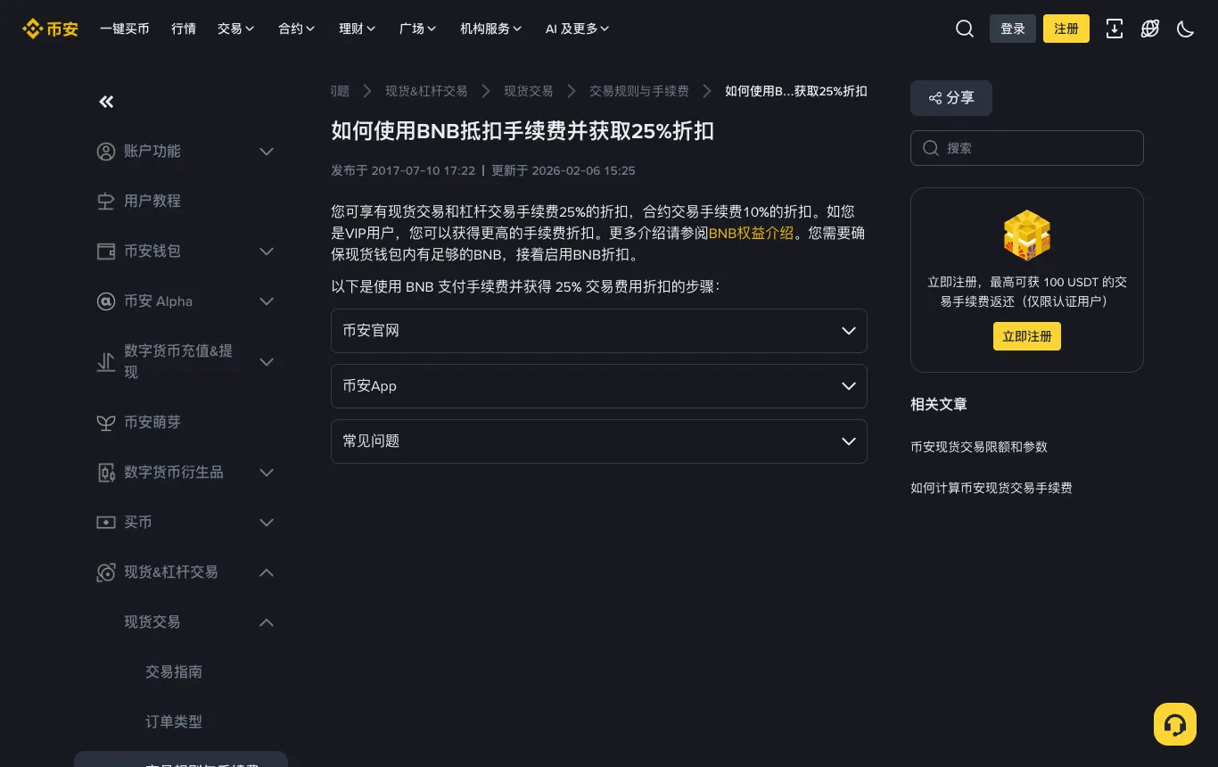Go to 交易规则与手续费 in the breadcrumb
This screenshot has height=767, width=1218.
tap(639, 91)
